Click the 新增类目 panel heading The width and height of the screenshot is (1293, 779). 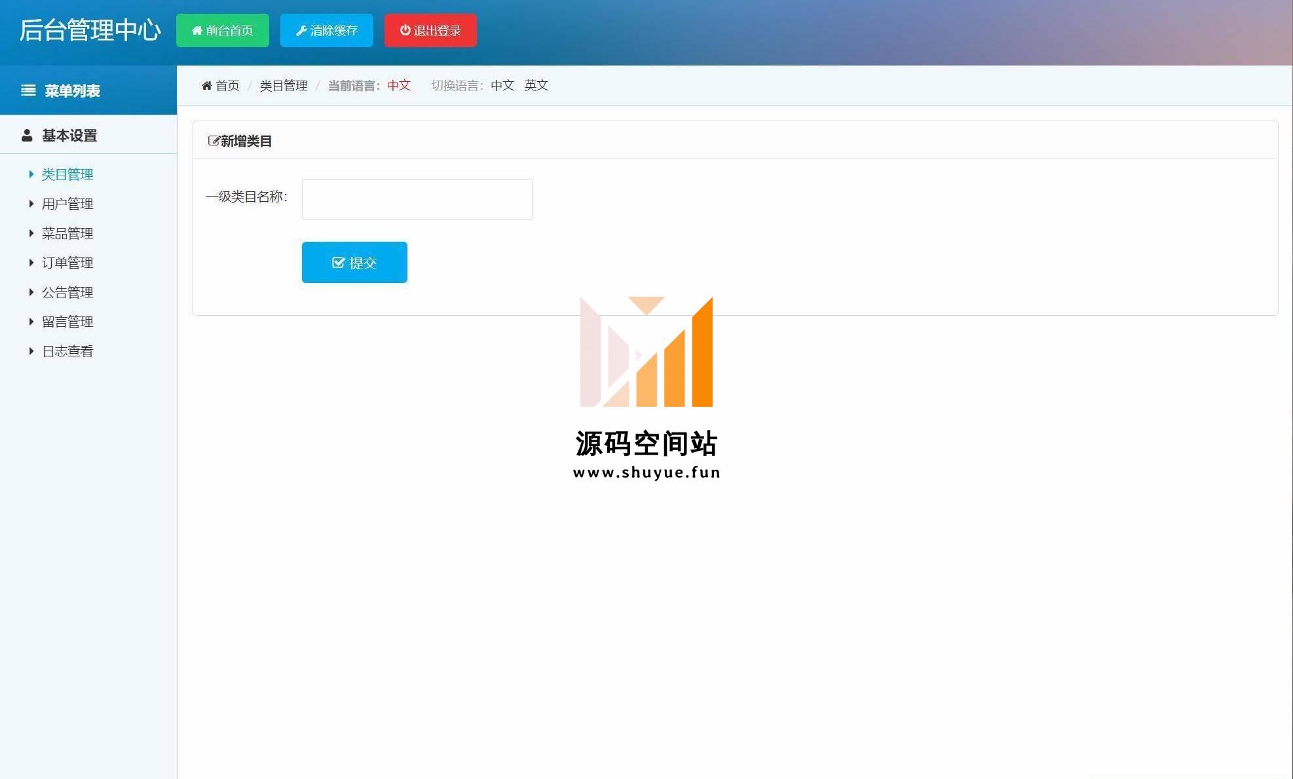(246, 141)
